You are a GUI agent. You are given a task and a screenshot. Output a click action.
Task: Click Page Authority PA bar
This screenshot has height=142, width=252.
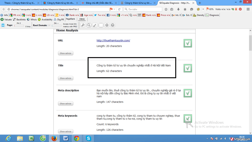[19, 26]
